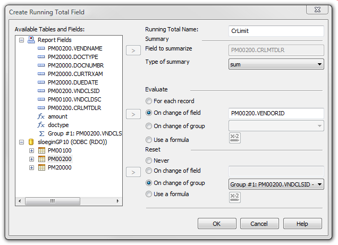Click the formula editor icon under Reset
The width and height of the screenshot is (338, 245).
pos(234,197)
